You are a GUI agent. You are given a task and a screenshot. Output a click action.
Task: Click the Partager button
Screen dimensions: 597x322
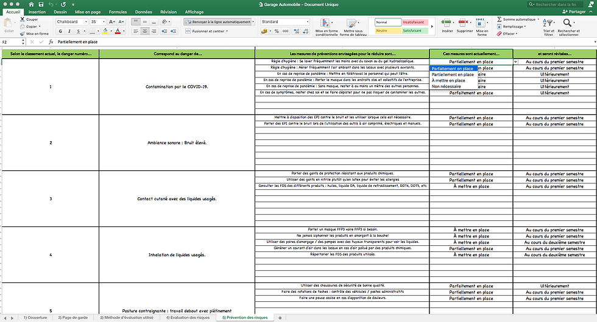click(574, 12)
